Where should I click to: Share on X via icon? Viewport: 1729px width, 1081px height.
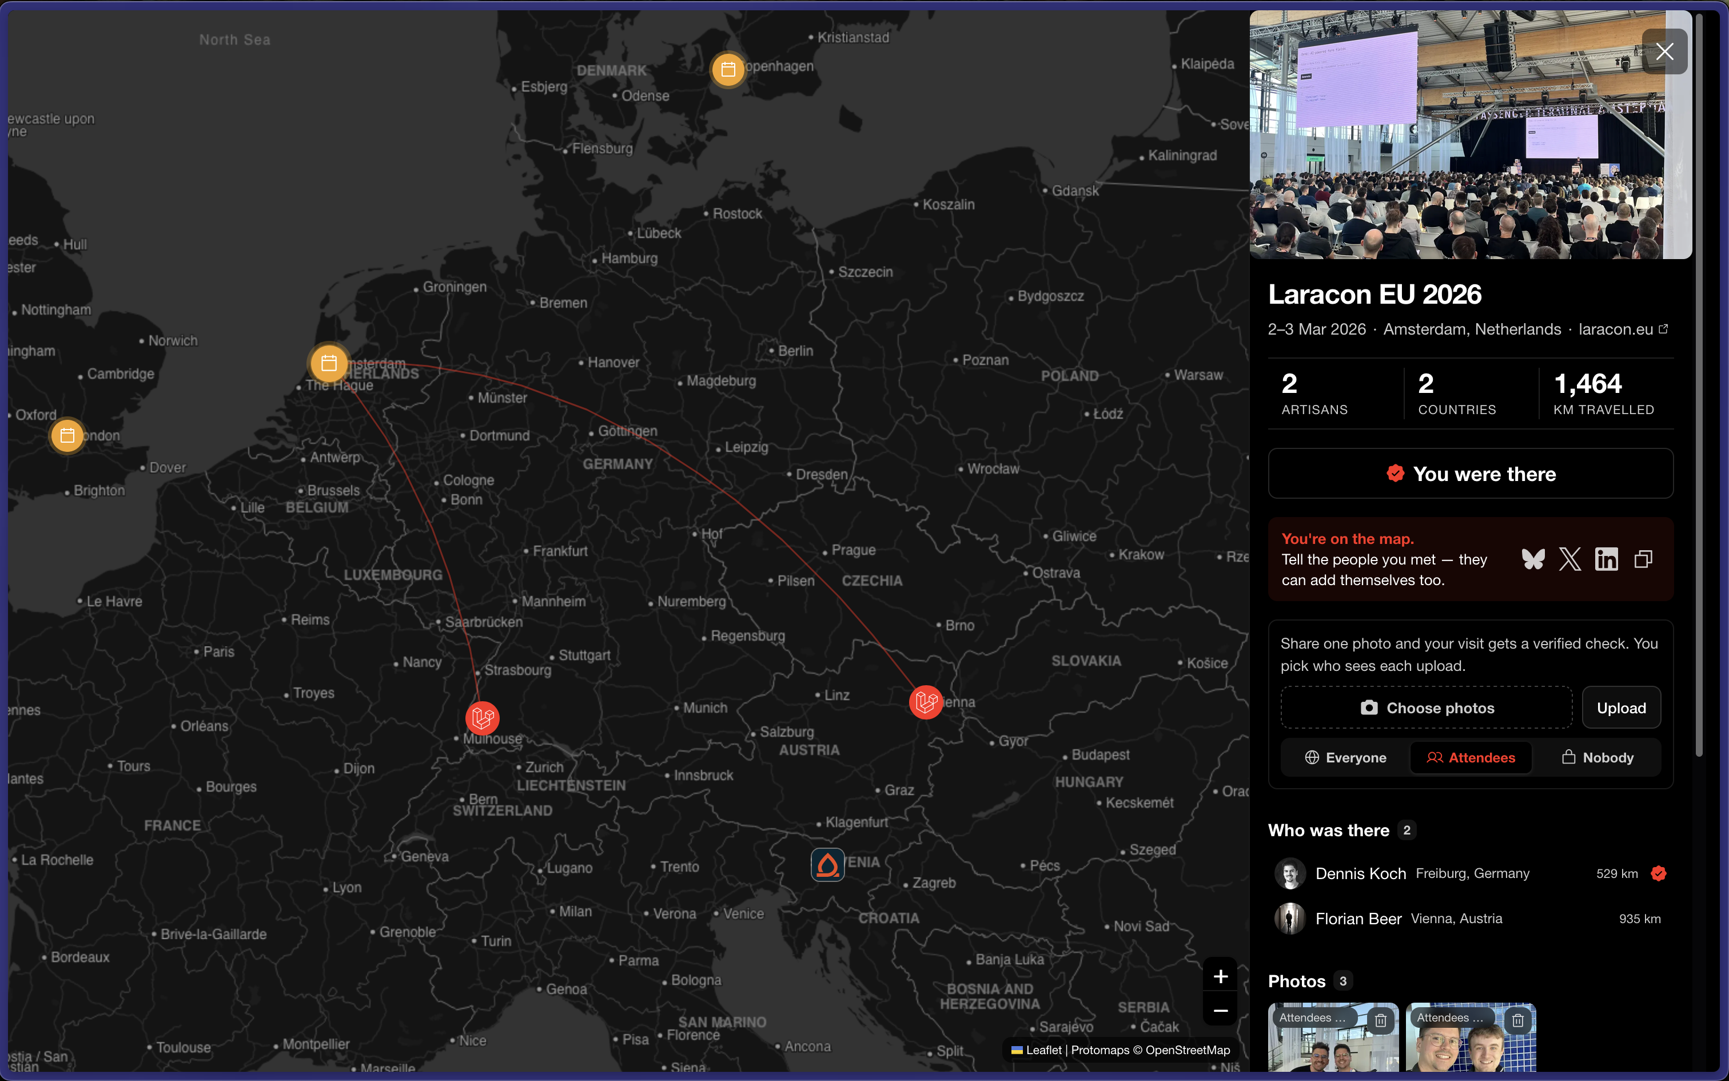pyautogui.click(x=1569, y=559)
